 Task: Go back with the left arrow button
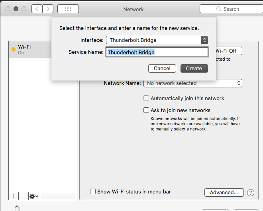tap(37, 9)
